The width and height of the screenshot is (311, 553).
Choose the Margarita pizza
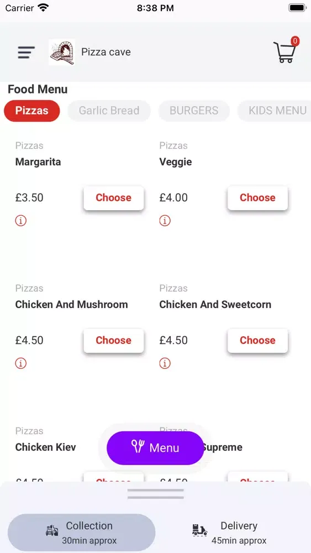point(113,198)
